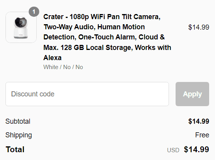Click the One-Touch Alarm text
The width and height of the screenshot is (215, 160).
pyautogui.click(x=107, y=37)
